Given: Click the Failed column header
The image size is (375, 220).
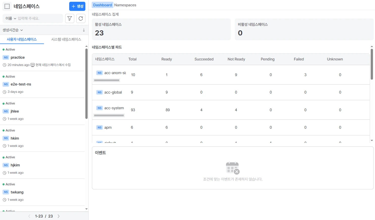Looking at the screenshot, I should coord(299,59).
